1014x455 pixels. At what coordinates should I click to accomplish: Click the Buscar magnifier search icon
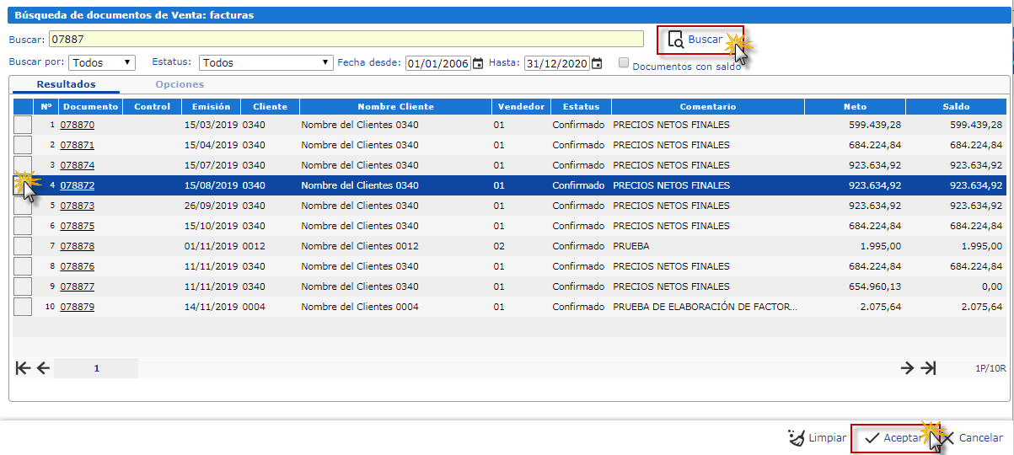click(675, 40)
